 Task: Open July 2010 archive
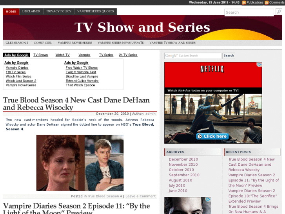[x=177, y=186]
